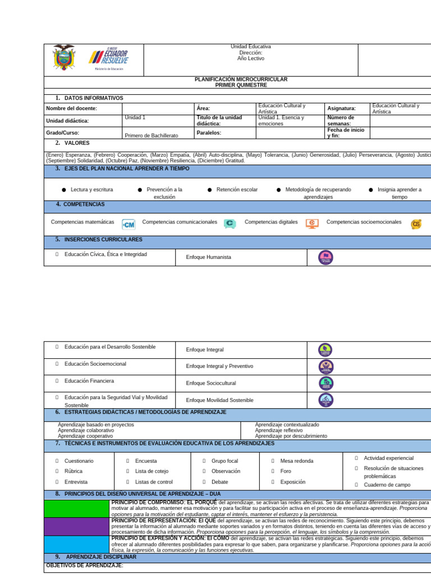Click Aprendizaje contextualizado text

coord(287,425)
